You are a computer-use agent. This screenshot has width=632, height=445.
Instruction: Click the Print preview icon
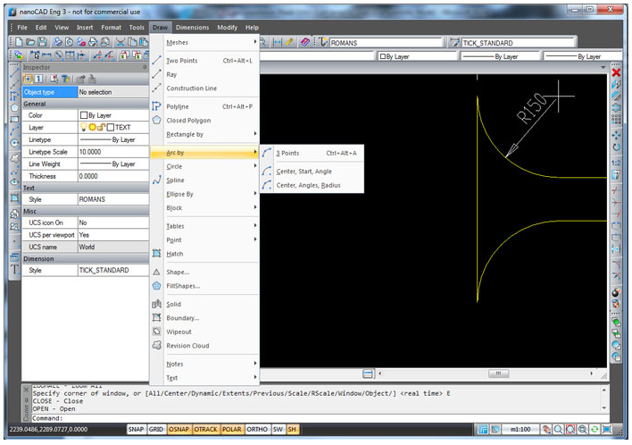[70, 42]
